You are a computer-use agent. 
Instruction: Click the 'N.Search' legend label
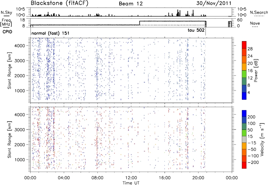(259, 12)
